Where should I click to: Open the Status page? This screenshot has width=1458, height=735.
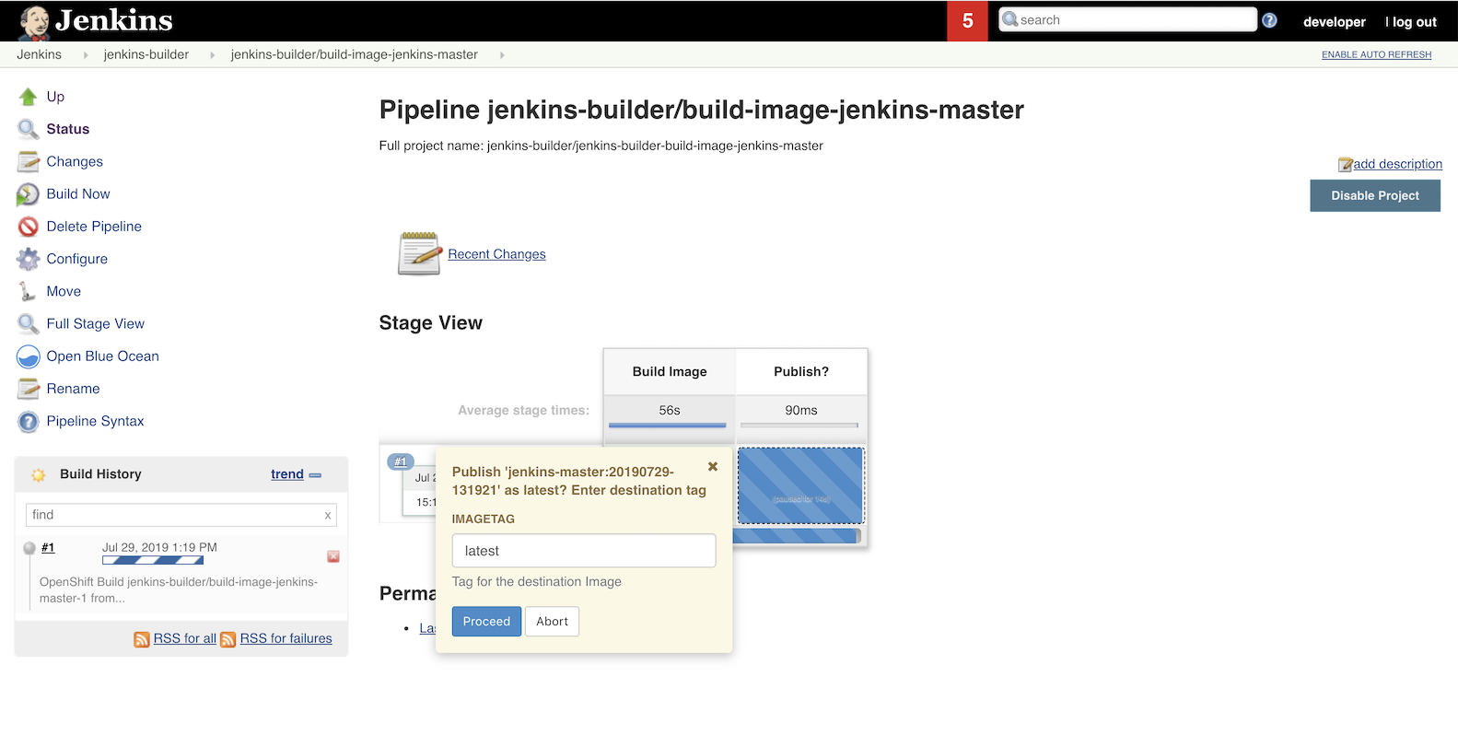(x=68, y=129)
